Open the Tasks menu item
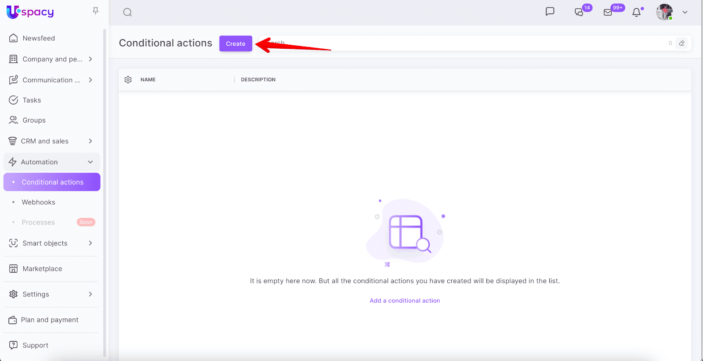The height and width of the screenshot is (361, 703). [x=32, y=100]
